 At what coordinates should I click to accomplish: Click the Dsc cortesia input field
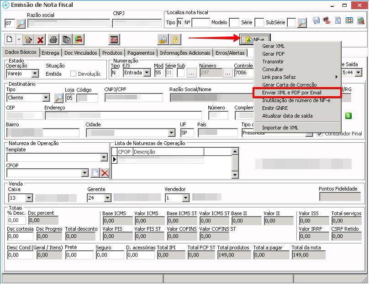point(20,236)
